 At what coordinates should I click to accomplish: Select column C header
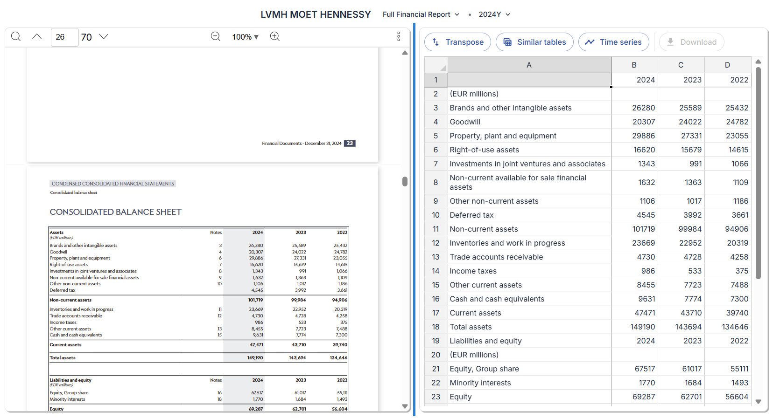click(681, 65)
